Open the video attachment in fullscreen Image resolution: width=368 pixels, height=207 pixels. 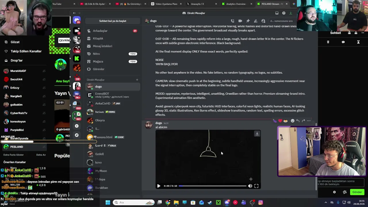pos(256,186)
